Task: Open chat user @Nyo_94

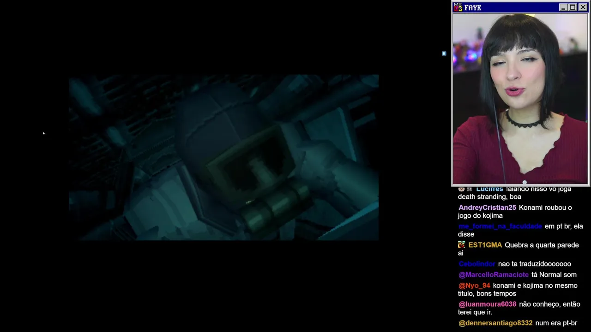Action: pyautogui.click(x=474, y=286)
